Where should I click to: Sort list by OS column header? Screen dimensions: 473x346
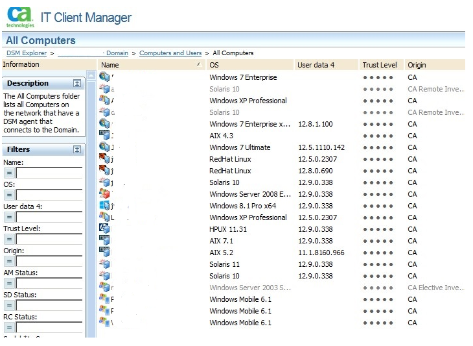click(249, 65)
